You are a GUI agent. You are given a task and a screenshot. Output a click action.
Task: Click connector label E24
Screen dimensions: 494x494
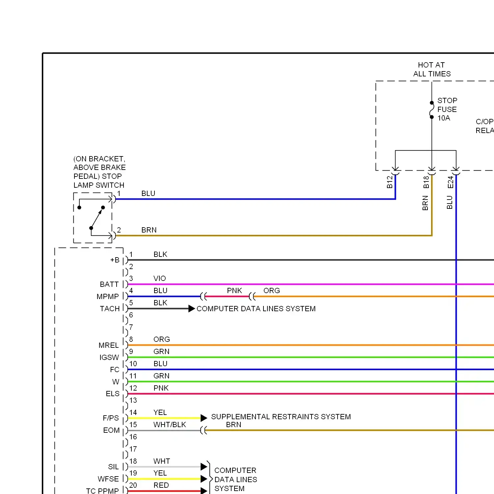point(451,182)
